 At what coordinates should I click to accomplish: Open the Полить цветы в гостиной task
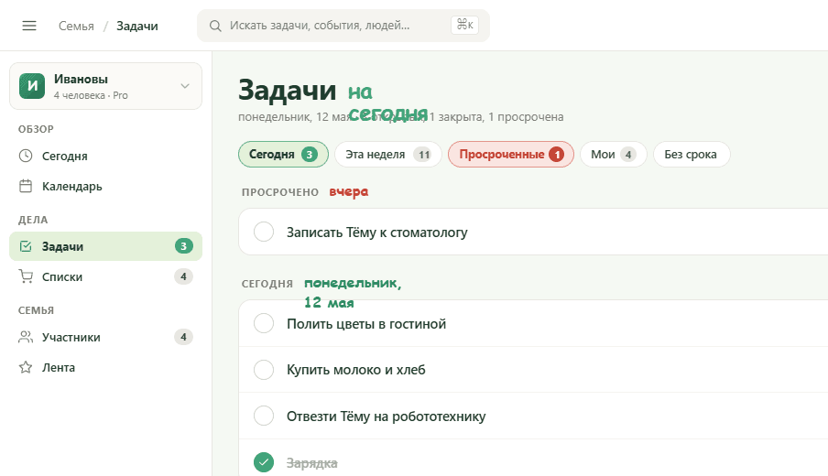tap(366, 323)
